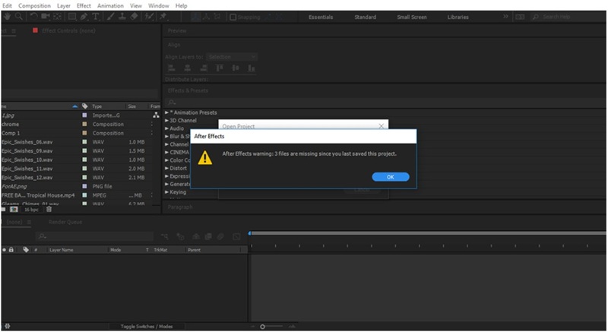Click the composition mini-flowchart icon in timeline
This screenshot has width=608, height=332.
pos(165,236)
